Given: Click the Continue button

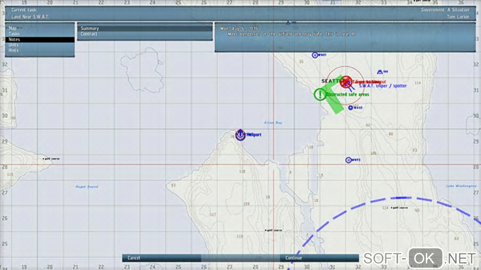Looking at the screenshot, I should 319,258.
